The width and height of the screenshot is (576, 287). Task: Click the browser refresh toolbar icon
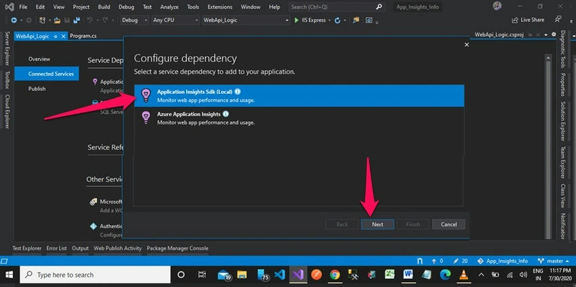[337, 20]
